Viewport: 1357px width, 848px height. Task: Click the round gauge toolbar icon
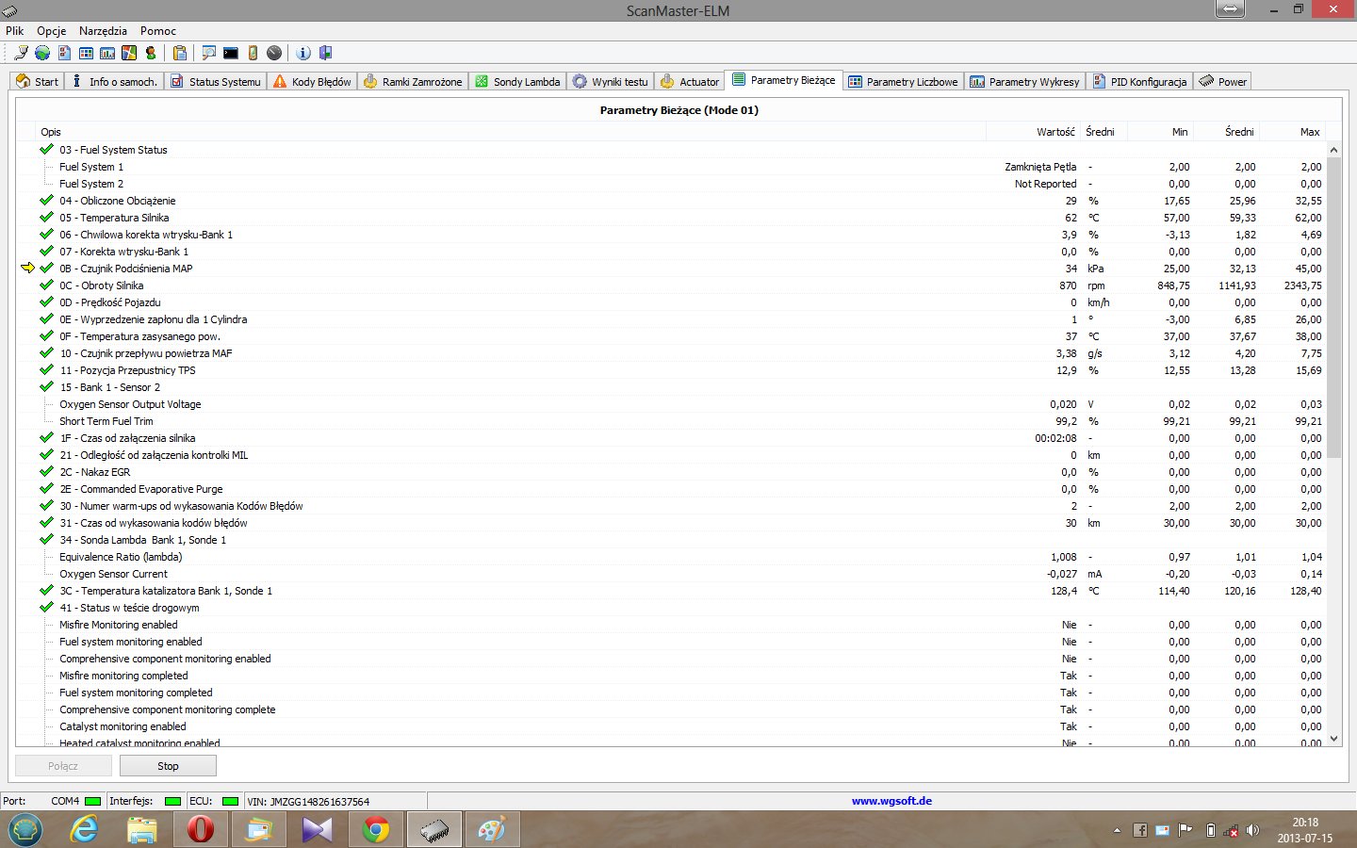(274, 53)
